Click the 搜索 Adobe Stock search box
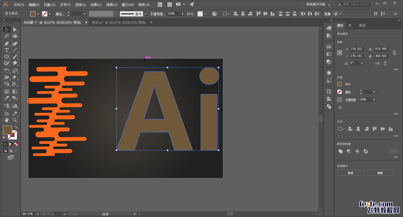 click(x=354, y=4)
